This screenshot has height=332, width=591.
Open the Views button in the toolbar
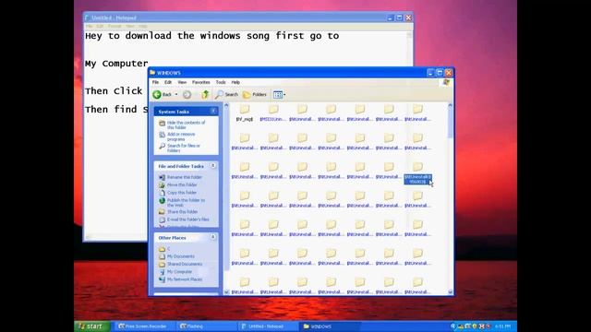(279, 95)
